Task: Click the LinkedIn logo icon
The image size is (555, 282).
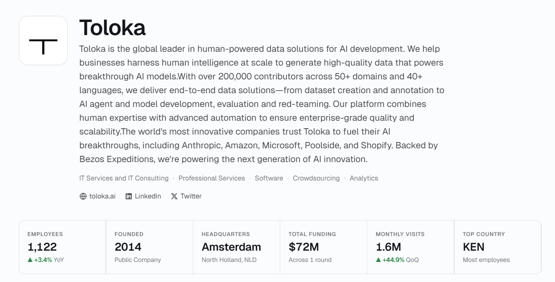Action: click(129, 196)
